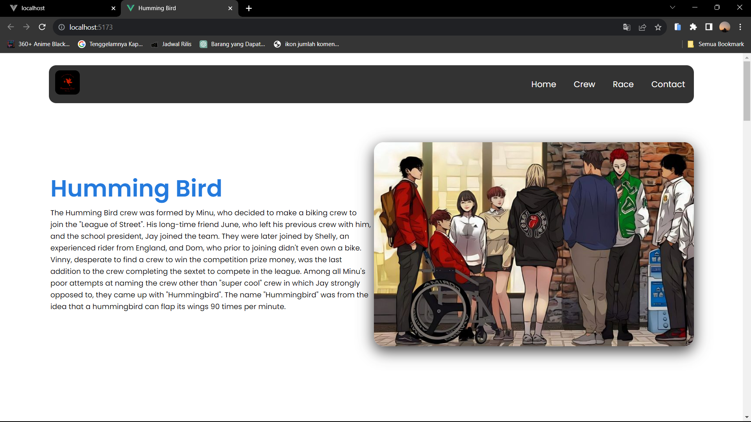Open the Crew section link
Image resolution: width=751 pixels, height=422 pixels.
pos(584,84)
